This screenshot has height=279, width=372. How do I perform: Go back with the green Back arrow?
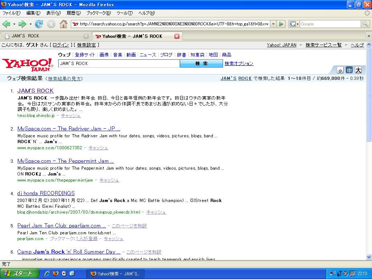point(6,24)
